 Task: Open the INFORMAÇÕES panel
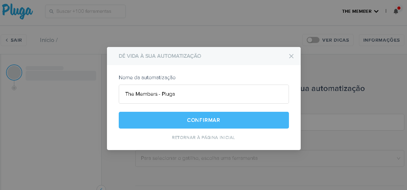click(381, 40)
